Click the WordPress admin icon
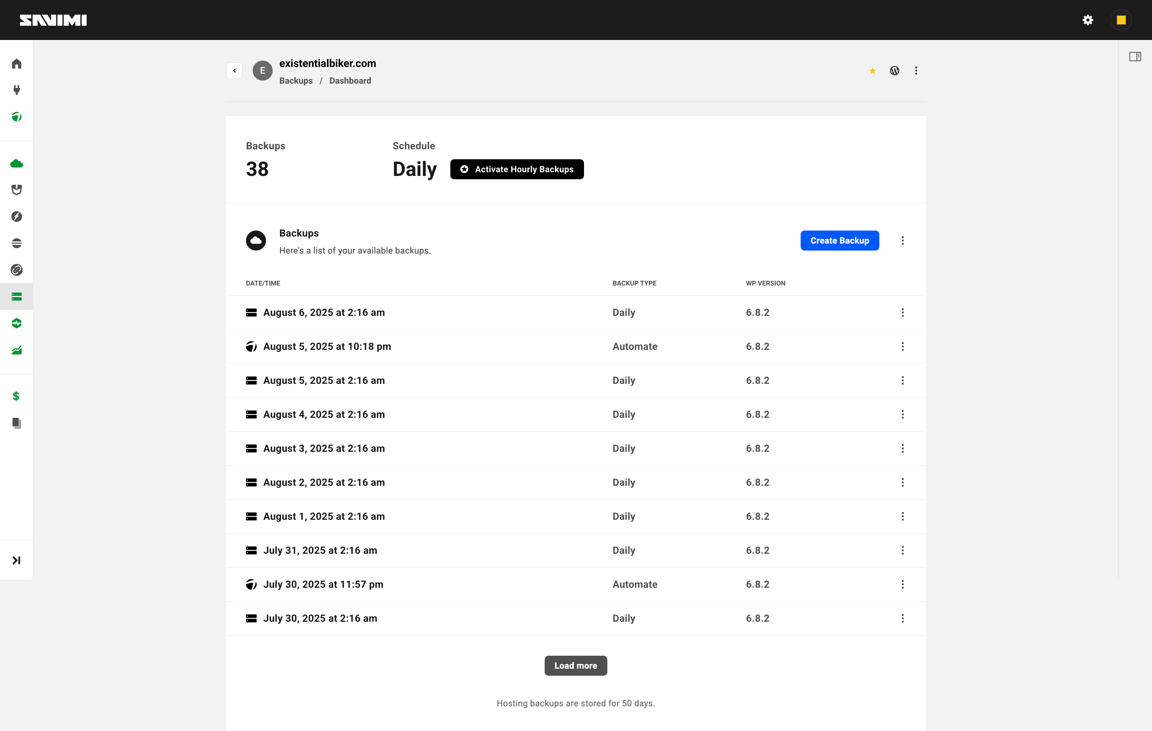1152x731 pixels. tap(894, 71)
